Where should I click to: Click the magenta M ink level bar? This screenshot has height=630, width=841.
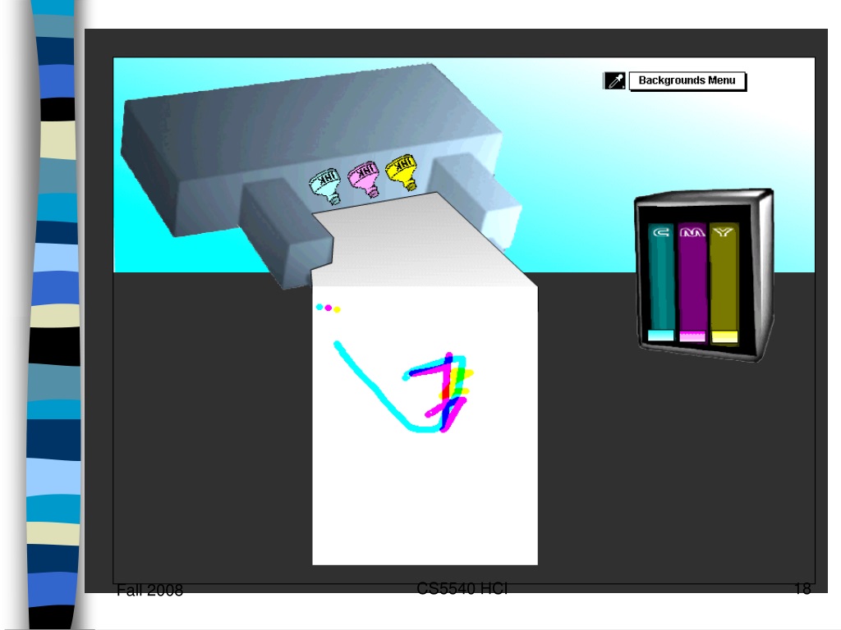(x=692, y=283)
